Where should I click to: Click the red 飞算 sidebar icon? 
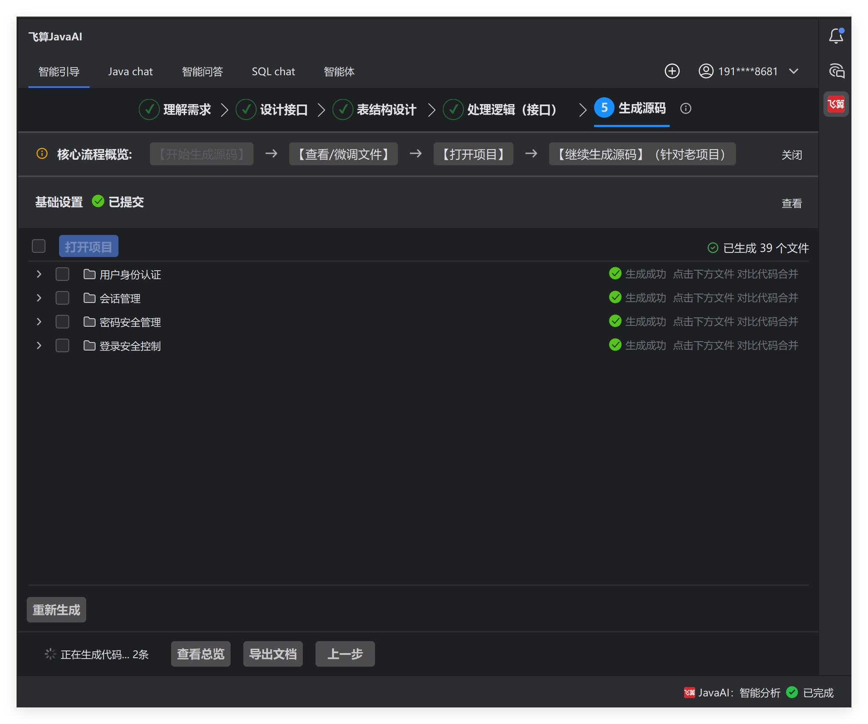[836, 104]
